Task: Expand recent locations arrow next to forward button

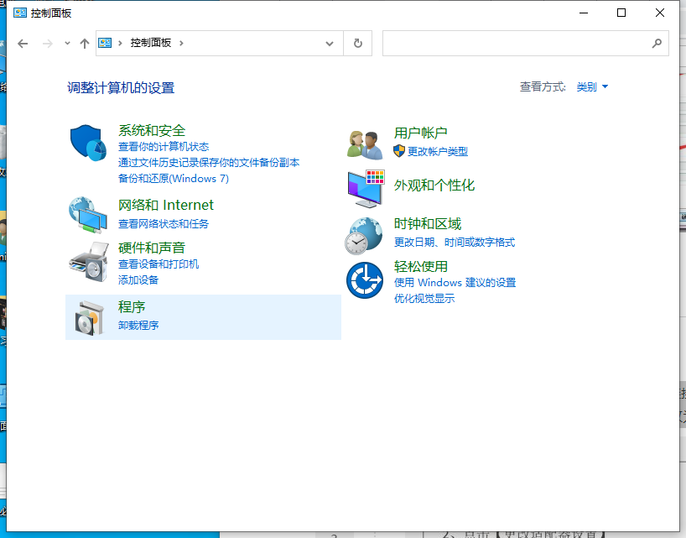Action: pos(67,44)
